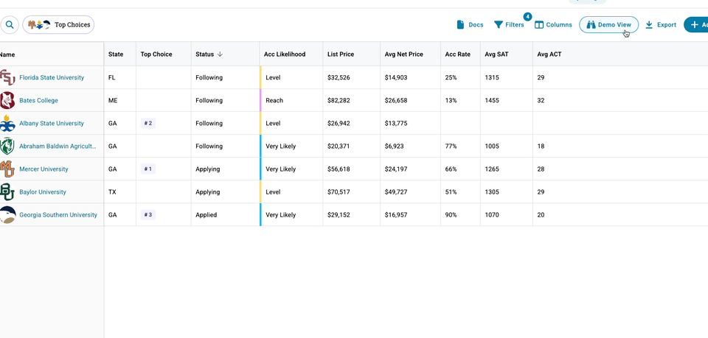Image resolution: width=708 pixels, height=338 pixels.
Task: Click state cell FL
Action: (111, 77)
